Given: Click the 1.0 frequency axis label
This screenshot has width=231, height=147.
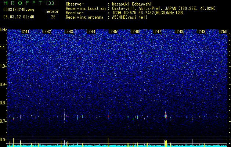Looking at the screenshot, I should 3,66.
